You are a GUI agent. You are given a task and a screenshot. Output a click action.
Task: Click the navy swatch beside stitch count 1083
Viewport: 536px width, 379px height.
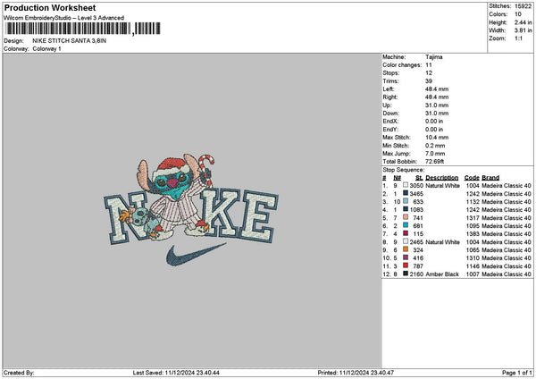406,209
